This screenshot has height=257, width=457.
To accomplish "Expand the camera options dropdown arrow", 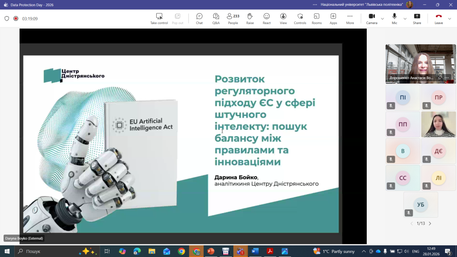I will point(382,19).
